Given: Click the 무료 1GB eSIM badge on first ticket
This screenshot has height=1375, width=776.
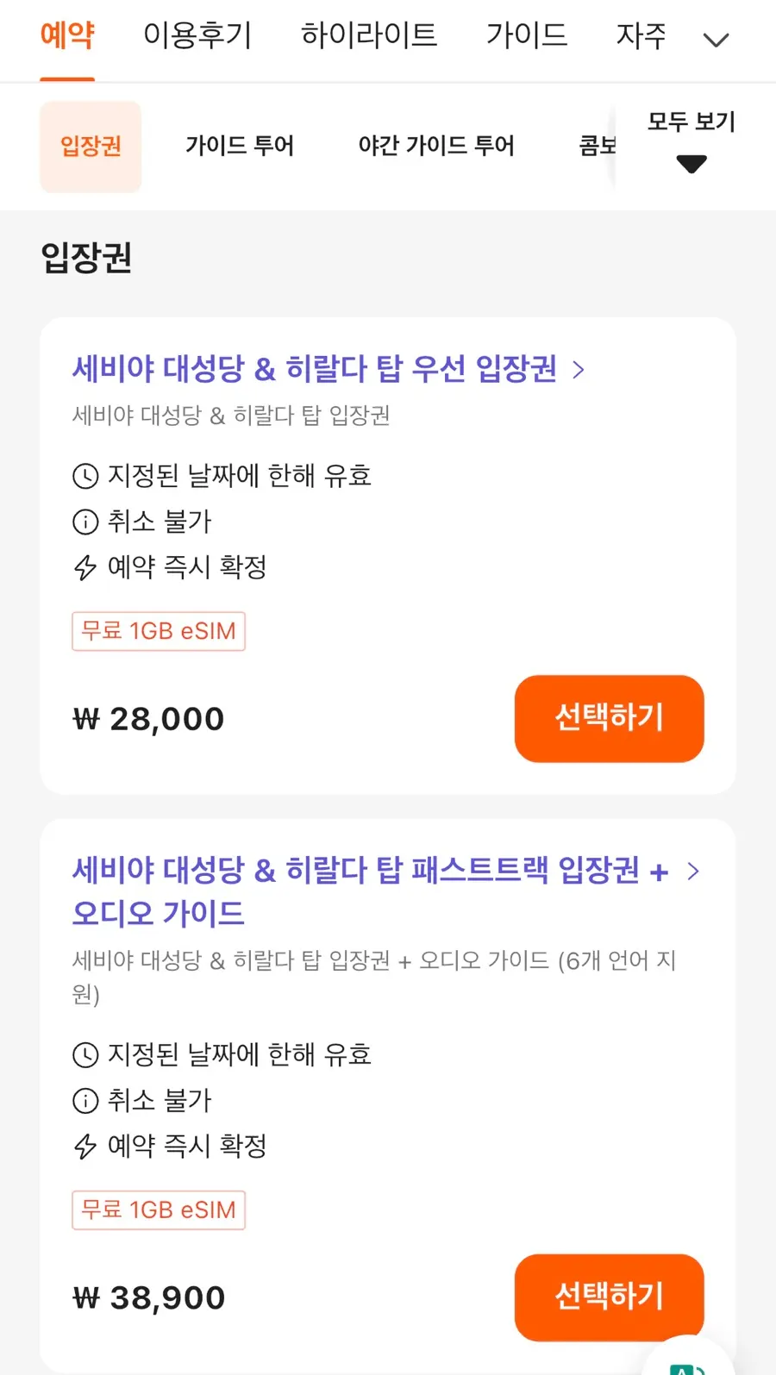Looking at the screenshot, I should click(159, 631).
